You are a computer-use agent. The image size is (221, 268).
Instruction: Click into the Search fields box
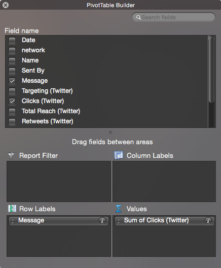point(173,17)
